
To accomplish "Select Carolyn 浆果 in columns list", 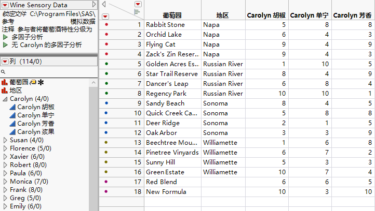I will point(36,132).
